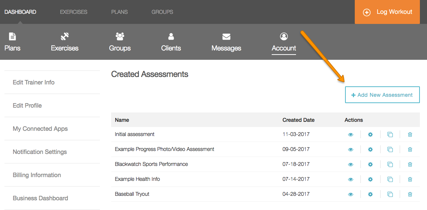View Blackwatch Sports Performance eye icon
This screenshot has width=427, height=210.
(351, 164)
